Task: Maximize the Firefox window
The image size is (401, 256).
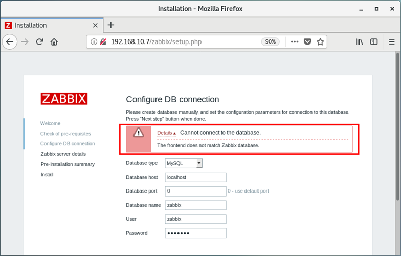Action: [376, 9]
